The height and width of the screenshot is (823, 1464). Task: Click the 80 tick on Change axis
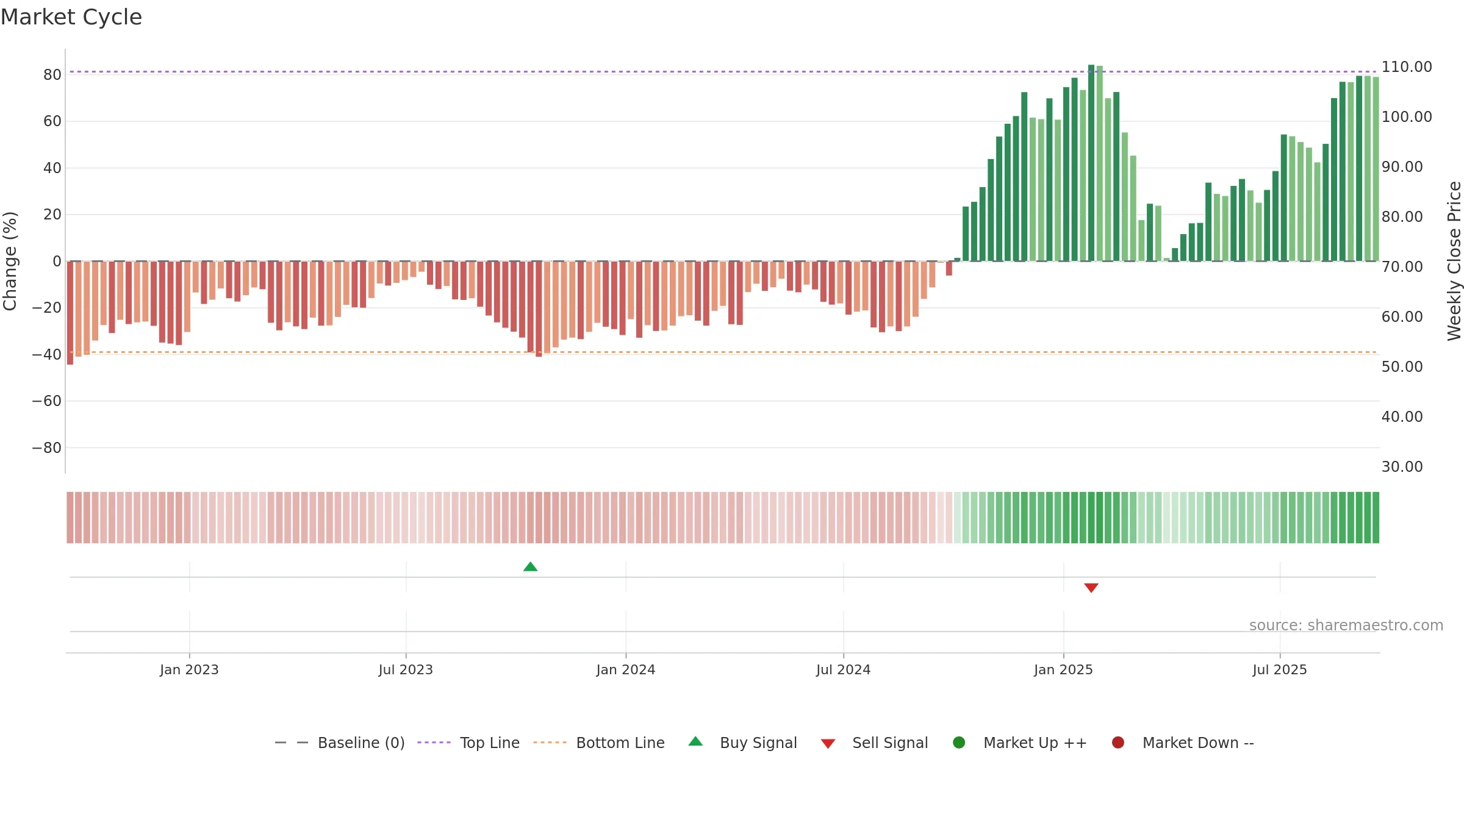52,75
